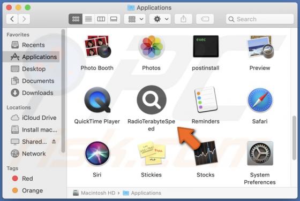Go forward with the right arrow button
Image resolution: width=300 pixels, height=201 pixels.
[x=24, y=19]
